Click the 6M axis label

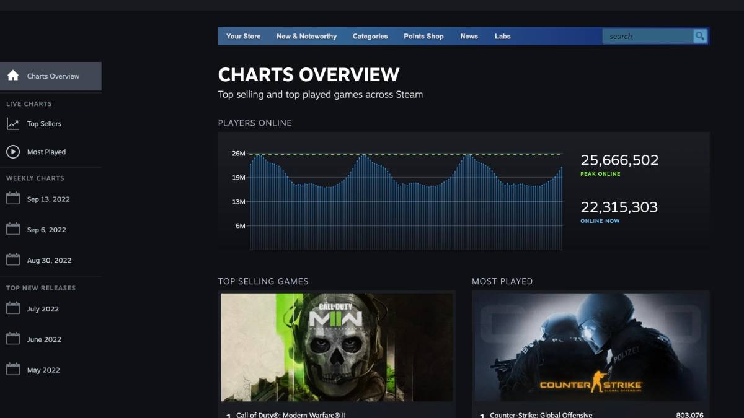pyautogui.click(x=241, y=226)
